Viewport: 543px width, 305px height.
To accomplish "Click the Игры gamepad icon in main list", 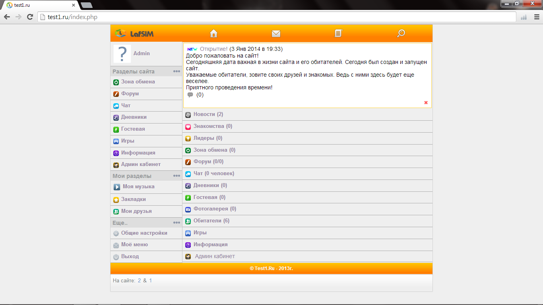I will (188, 233).
